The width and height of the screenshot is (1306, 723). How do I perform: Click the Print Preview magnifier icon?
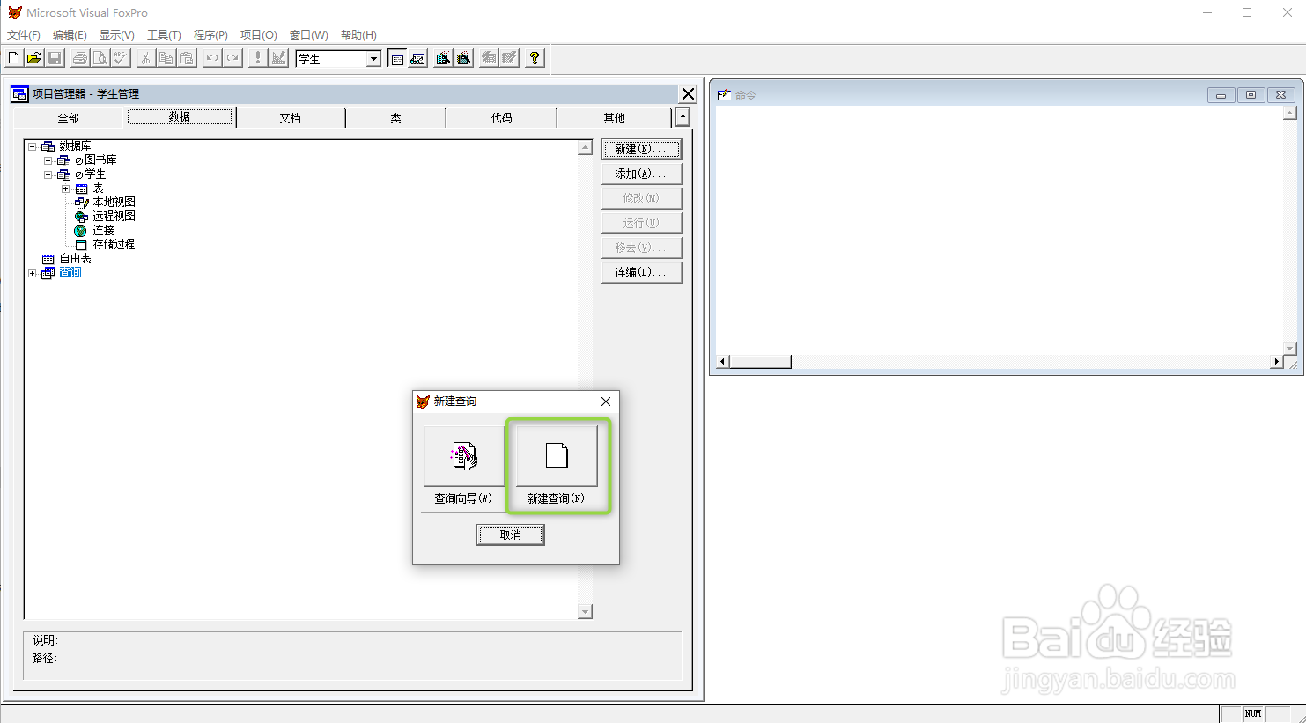coord(100,58)
